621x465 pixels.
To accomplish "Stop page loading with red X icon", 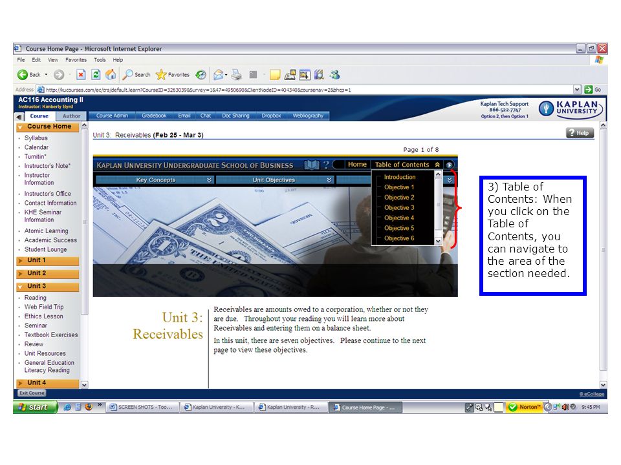I will 81,74.
